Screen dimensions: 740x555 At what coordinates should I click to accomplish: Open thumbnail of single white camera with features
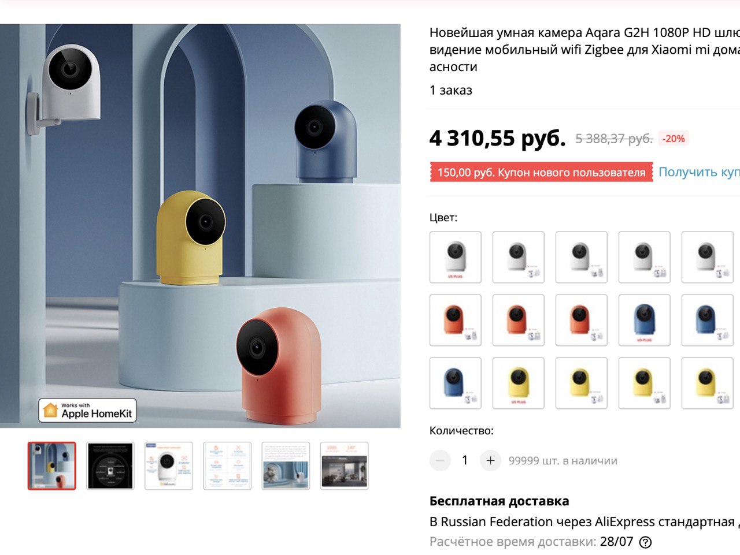pos(169,466)
